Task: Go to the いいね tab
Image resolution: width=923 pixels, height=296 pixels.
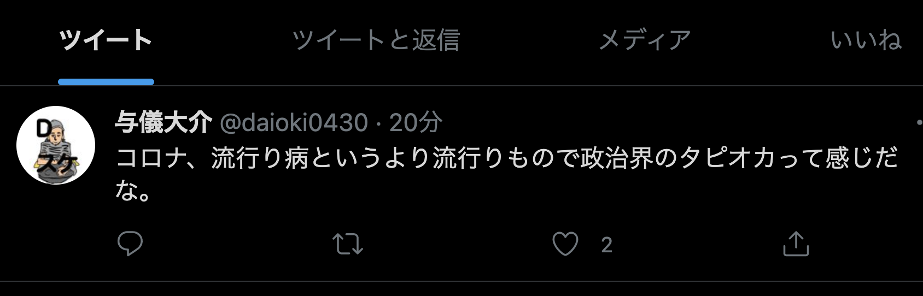Action: tap(866, 40)
